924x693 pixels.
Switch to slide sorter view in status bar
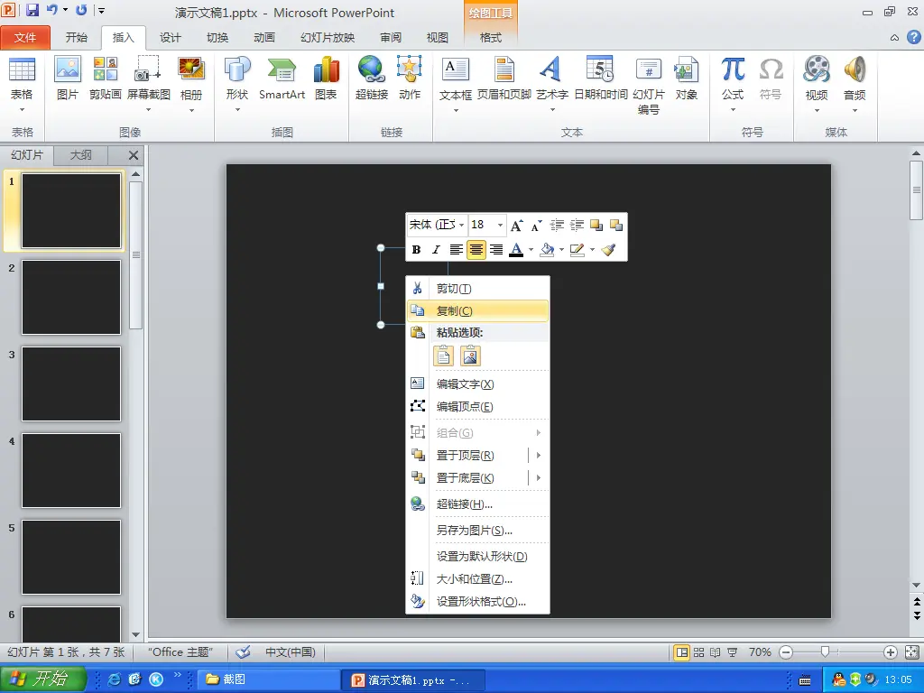point(699,652)
